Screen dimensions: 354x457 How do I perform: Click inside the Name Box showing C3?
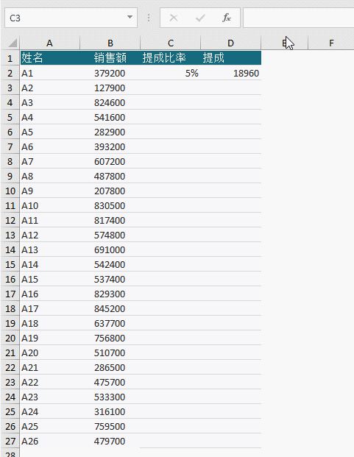pyautogui.click(x=66, y=18)
